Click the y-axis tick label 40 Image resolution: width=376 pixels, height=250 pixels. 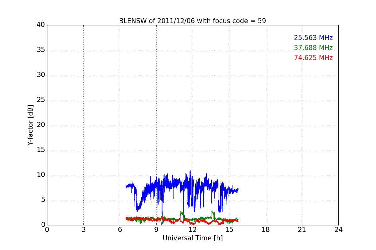(x=41, y=25)
